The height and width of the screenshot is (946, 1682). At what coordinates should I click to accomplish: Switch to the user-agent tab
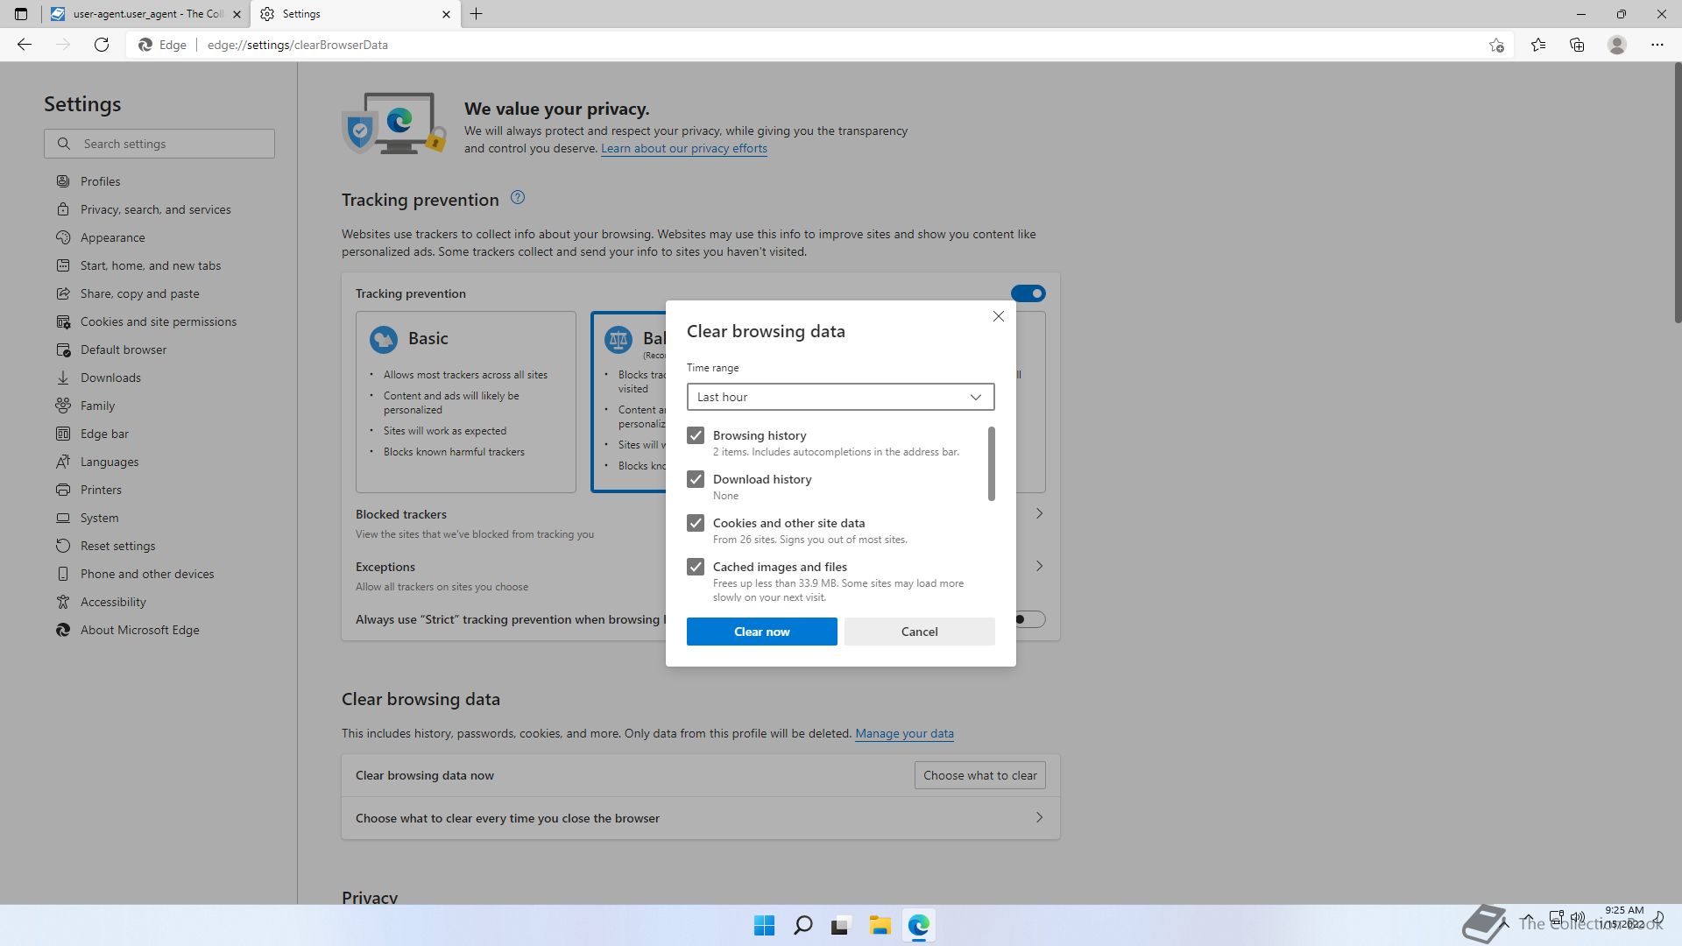145,14
